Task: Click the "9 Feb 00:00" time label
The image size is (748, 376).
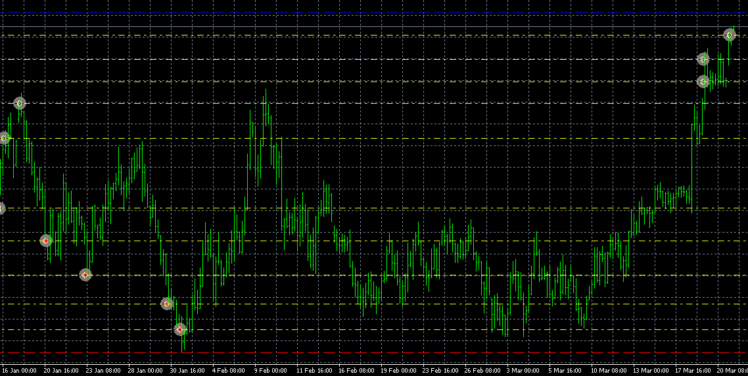Action: (271, 371)
